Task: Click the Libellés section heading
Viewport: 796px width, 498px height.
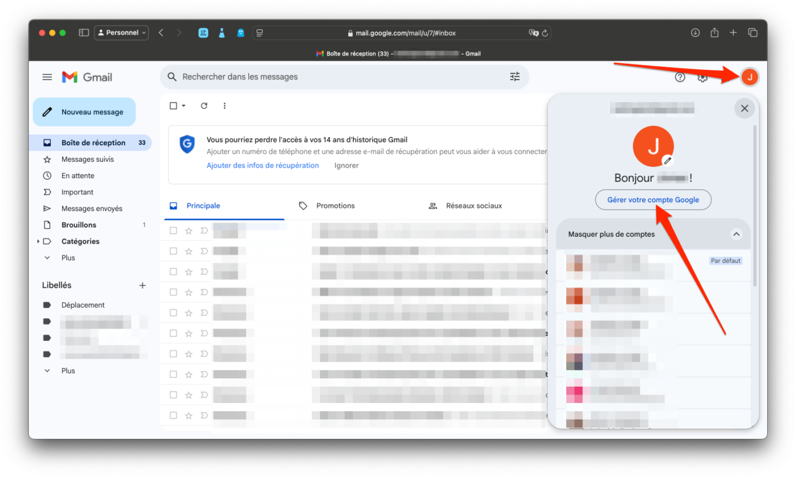Action: pos(57,285)
